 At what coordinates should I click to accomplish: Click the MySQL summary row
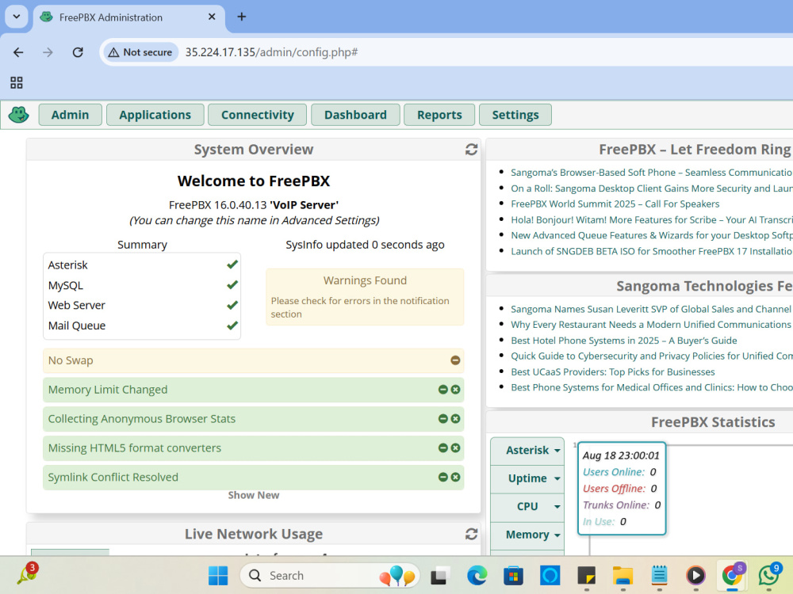coord(142,285)
